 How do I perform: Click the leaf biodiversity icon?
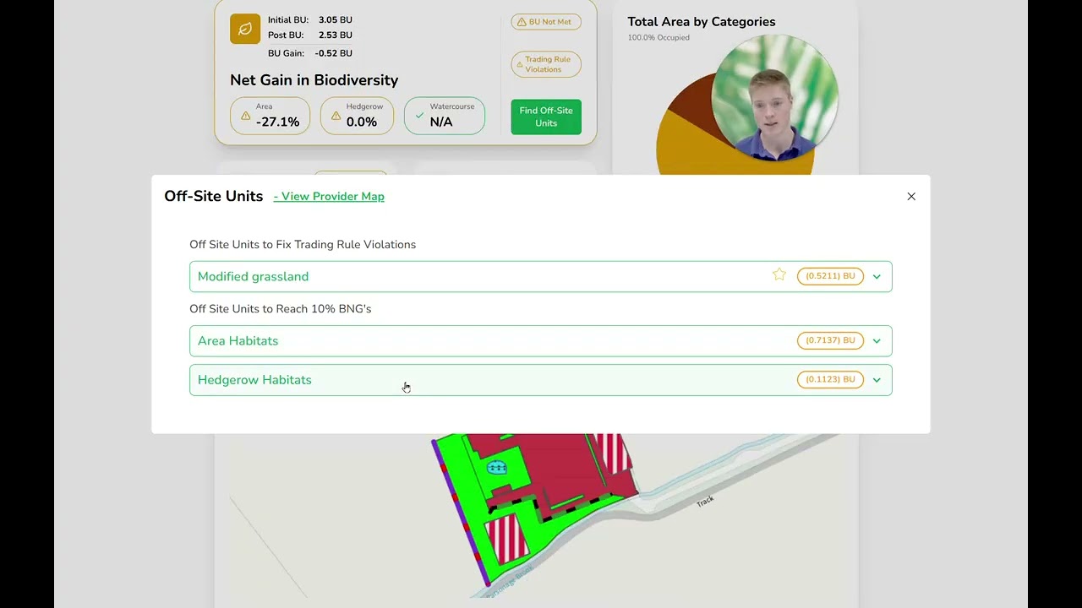pyautogui.click(x=245, y=29)
